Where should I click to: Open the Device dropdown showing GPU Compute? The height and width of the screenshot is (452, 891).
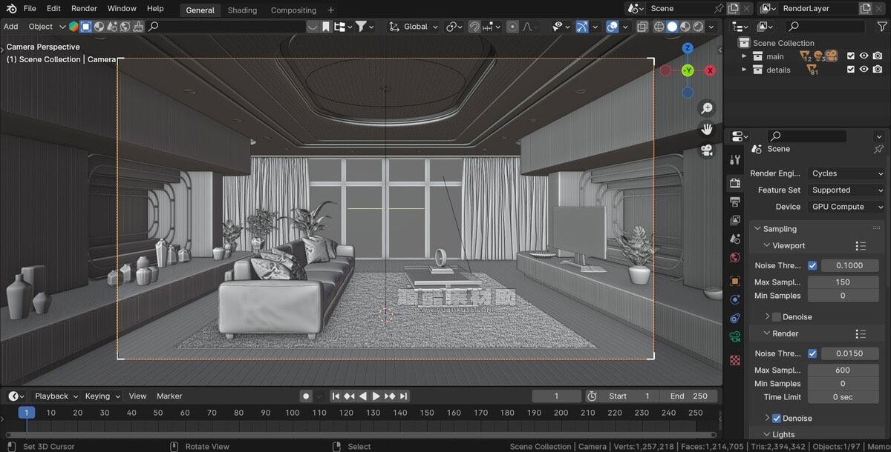tap(845, 206)
